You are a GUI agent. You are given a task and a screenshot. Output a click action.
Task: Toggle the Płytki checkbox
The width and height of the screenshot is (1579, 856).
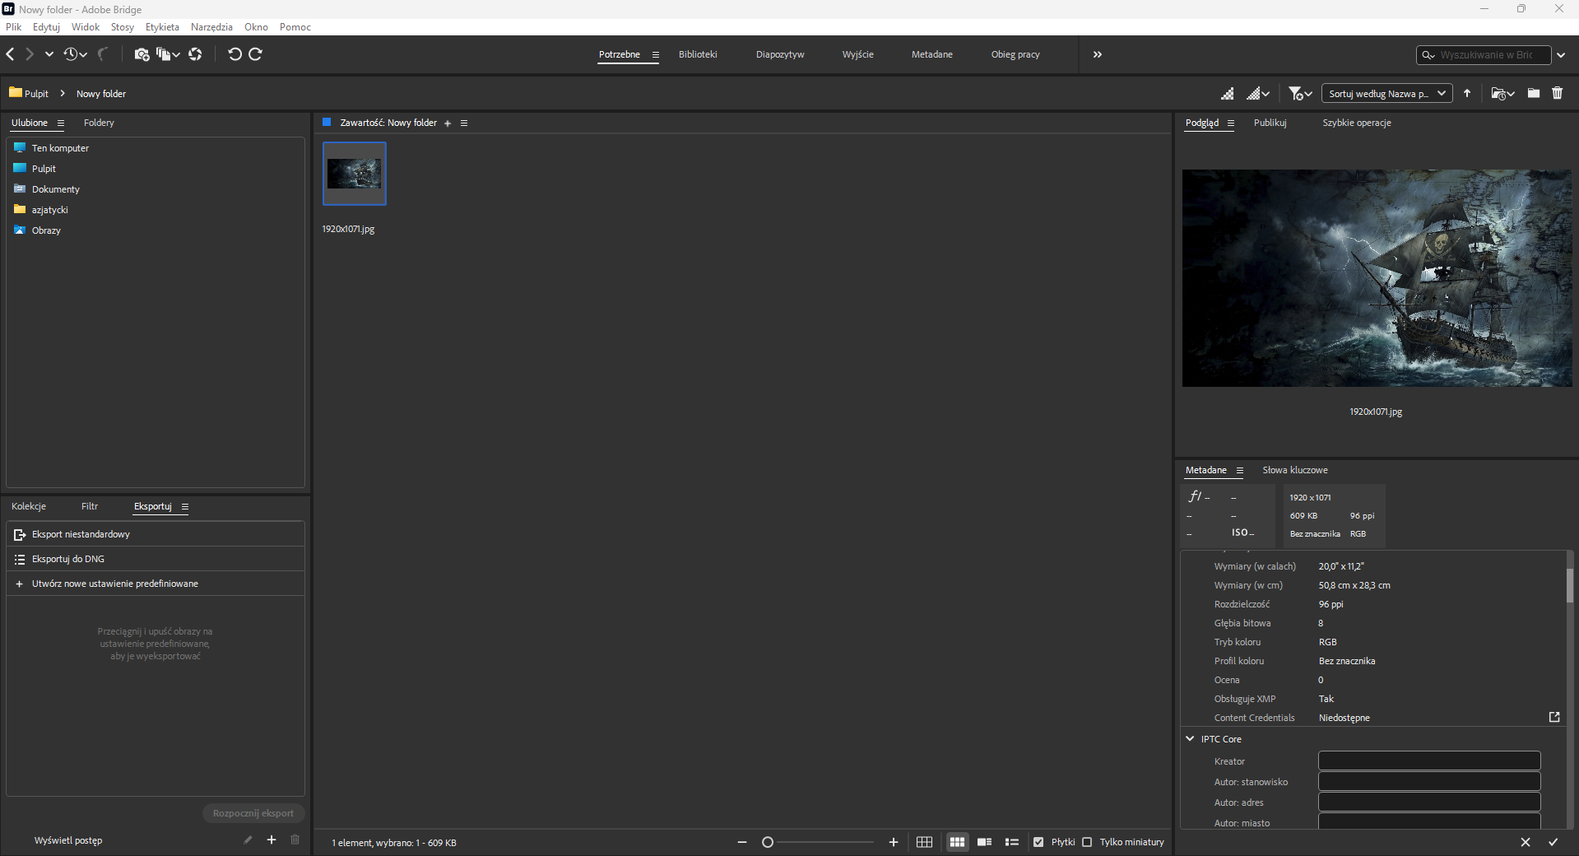(x=1038, y=842)
